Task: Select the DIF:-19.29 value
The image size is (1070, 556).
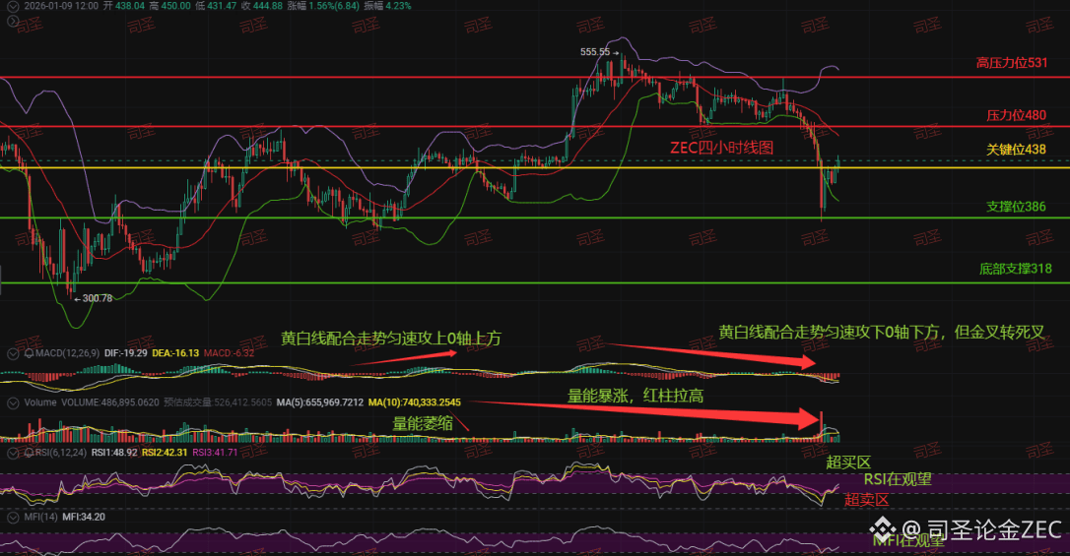Action: 126,353
